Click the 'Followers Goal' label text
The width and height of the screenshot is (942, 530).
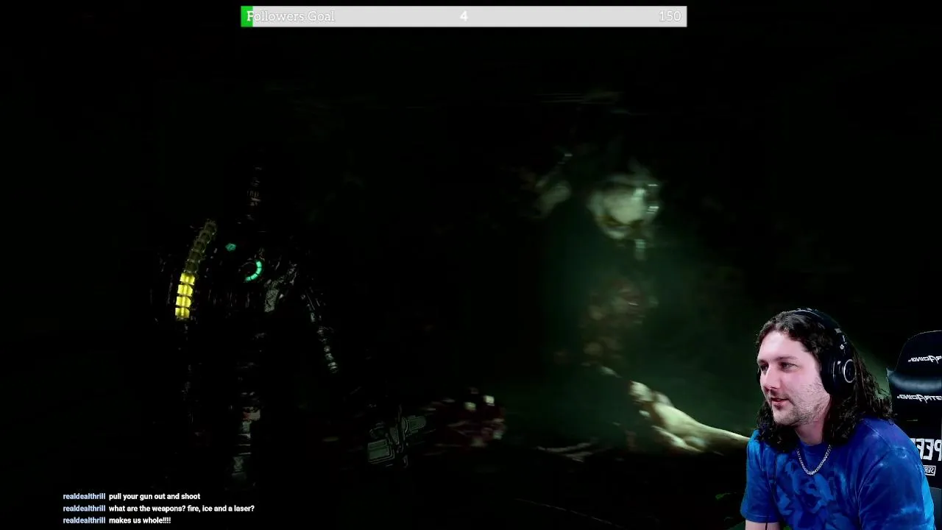click(291, 16)
